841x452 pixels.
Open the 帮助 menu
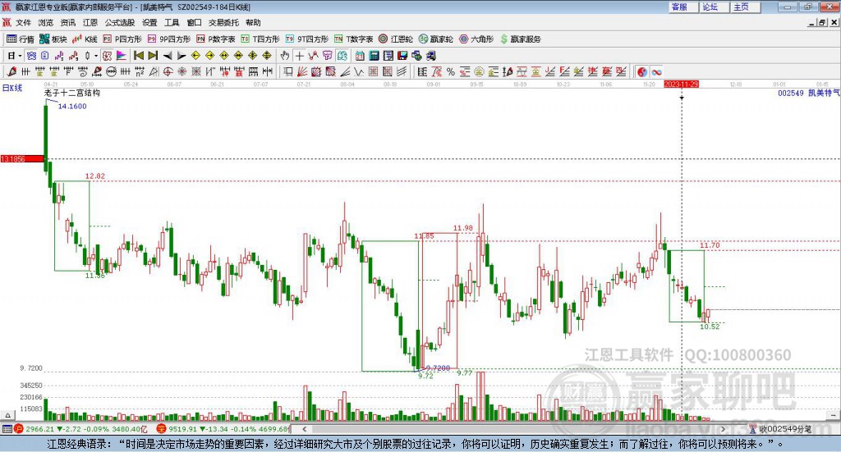(x=253, y=22)
